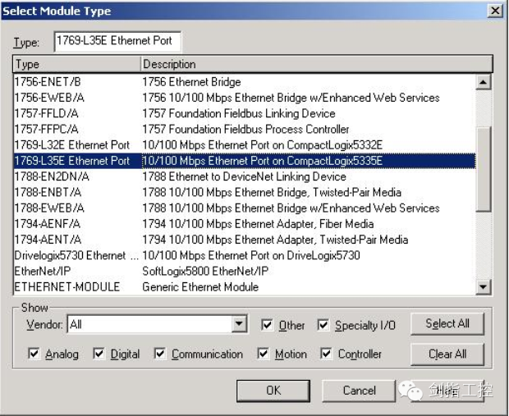Uncheck the Specialty I/O checkbox
This screenshot has width=509, height=416.
323,326
